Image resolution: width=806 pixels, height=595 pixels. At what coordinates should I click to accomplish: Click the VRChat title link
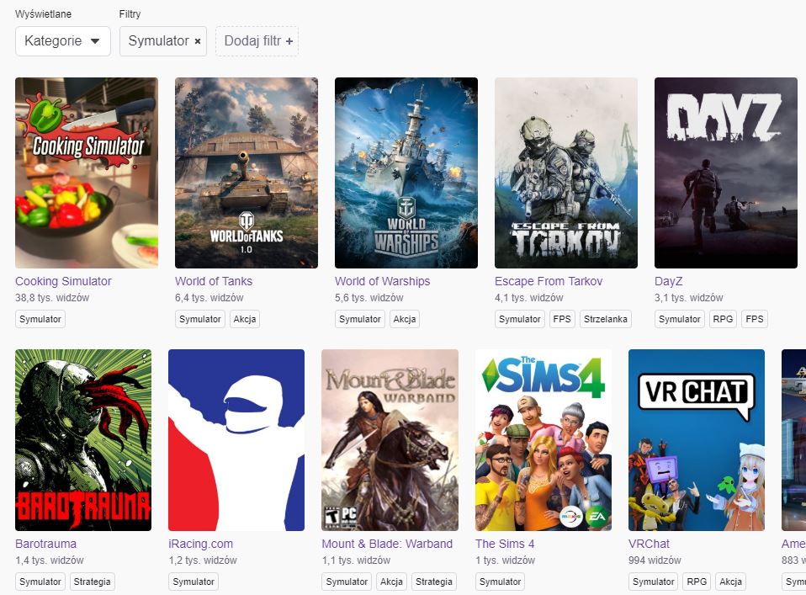click(x=650, y=544)
